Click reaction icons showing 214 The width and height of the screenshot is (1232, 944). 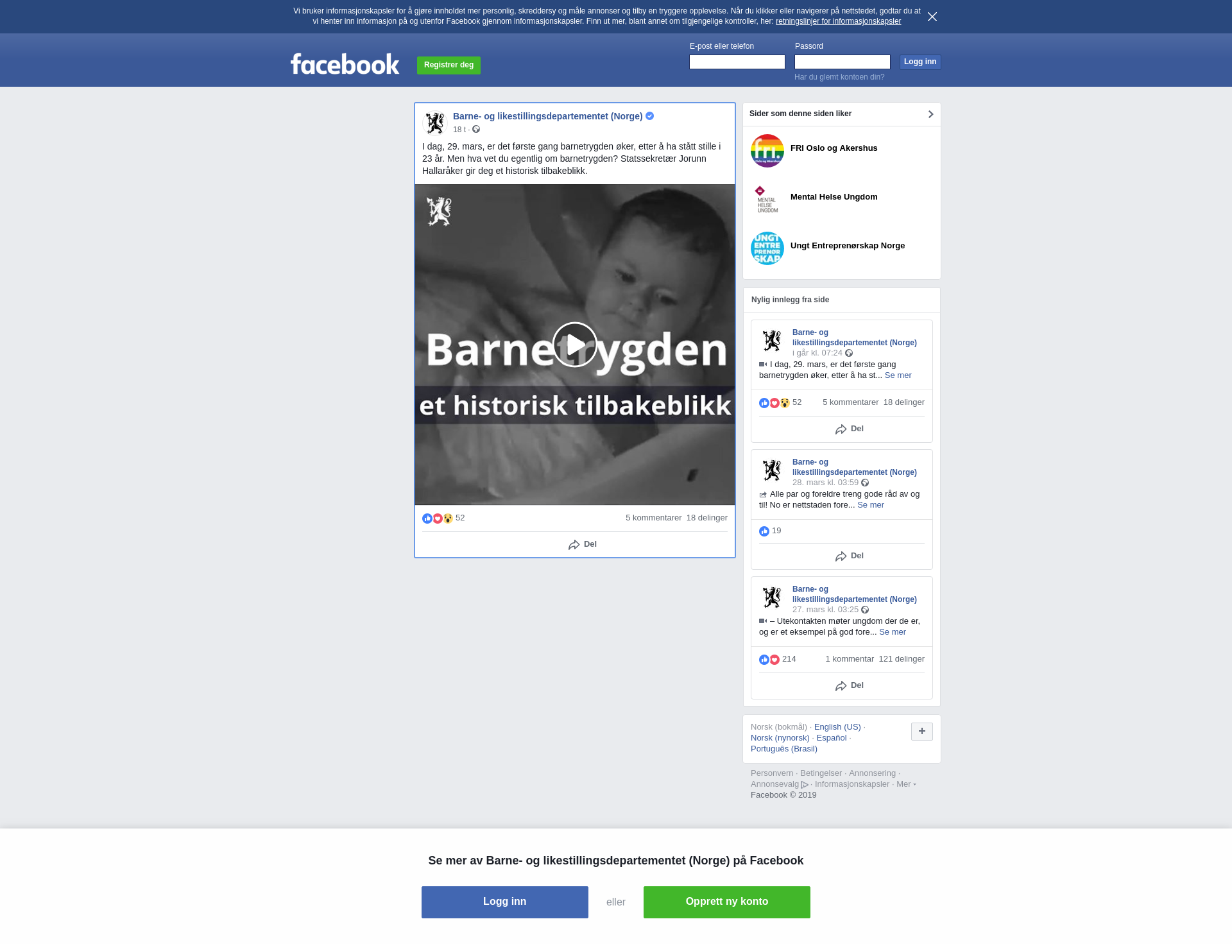pyautogui.click(x=769, y=660)
